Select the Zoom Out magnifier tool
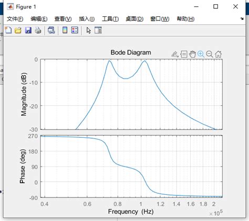Viewport: 249px width, 221px height. click(210, 54)
